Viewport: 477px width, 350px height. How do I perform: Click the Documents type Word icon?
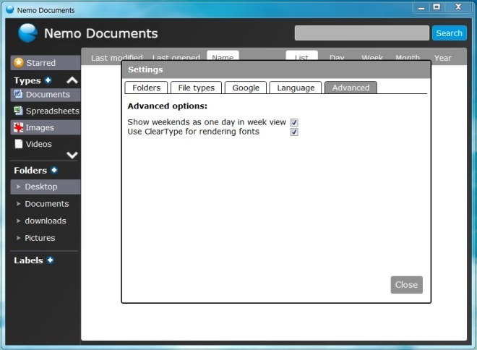(18, 94)
